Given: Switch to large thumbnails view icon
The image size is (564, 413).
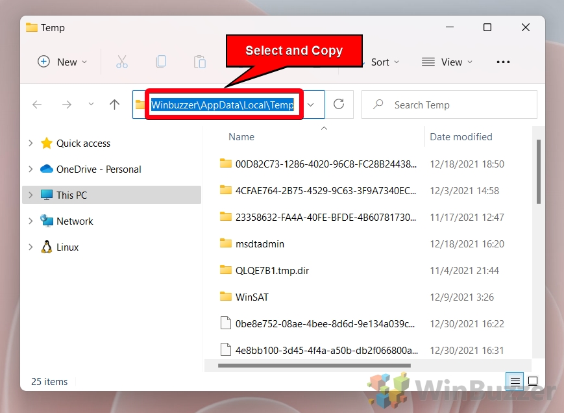Looking at the screenshot, I should click(x=533, y=381).
